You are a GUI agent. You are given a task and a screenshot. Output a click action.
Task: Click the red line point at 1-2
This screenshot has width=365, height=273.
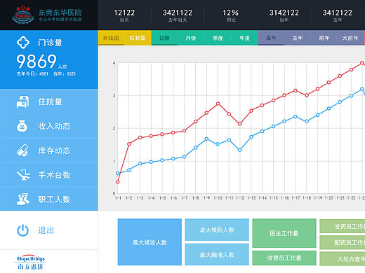coord(129,144)
